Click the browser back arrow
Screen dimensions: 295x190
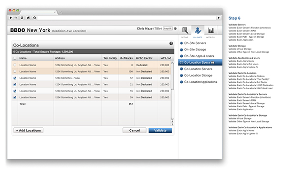(x=11, y=18)
